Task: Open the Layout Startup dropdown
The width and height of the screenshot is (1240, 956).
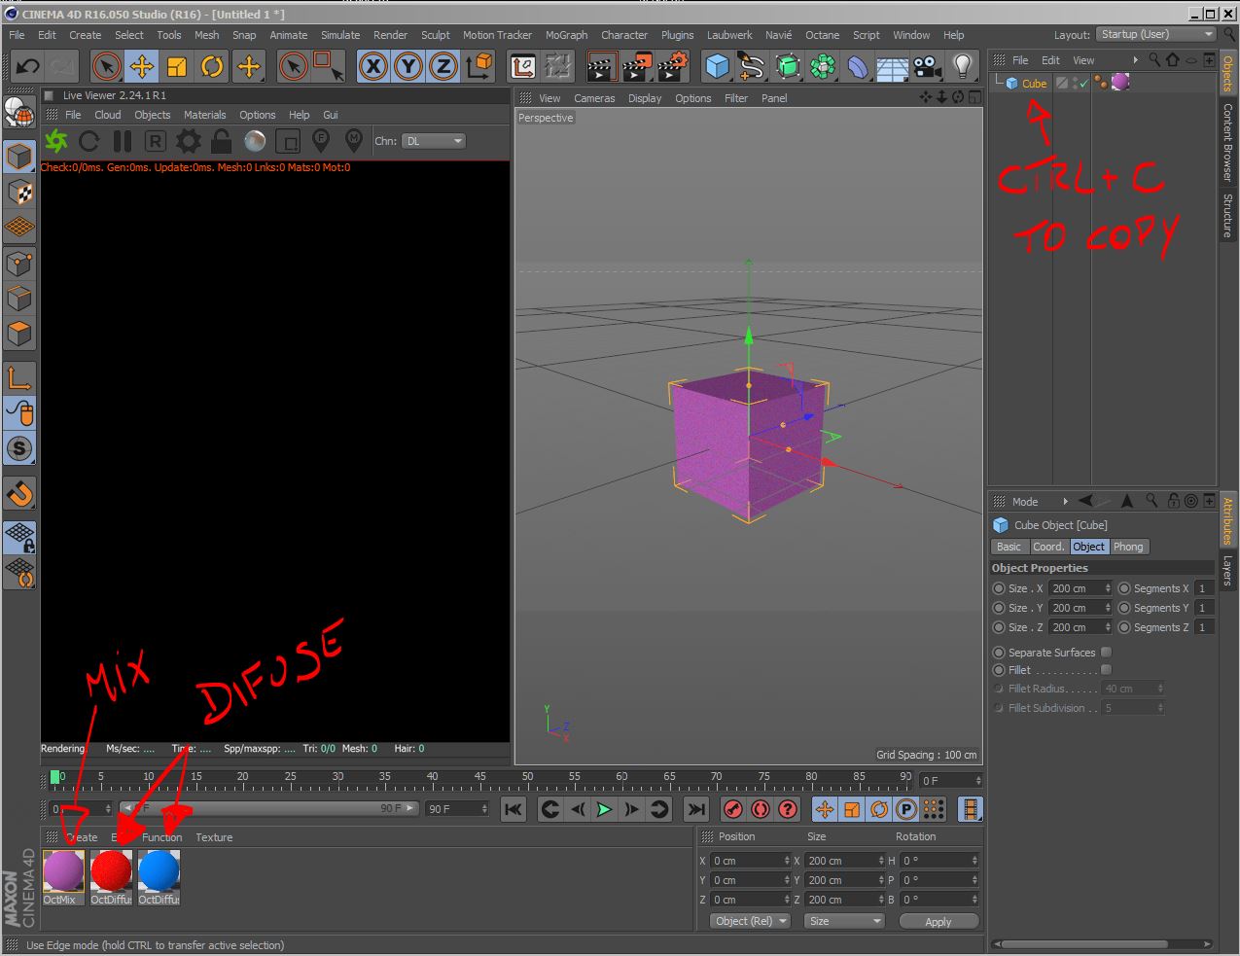Action: point(1157,34)
